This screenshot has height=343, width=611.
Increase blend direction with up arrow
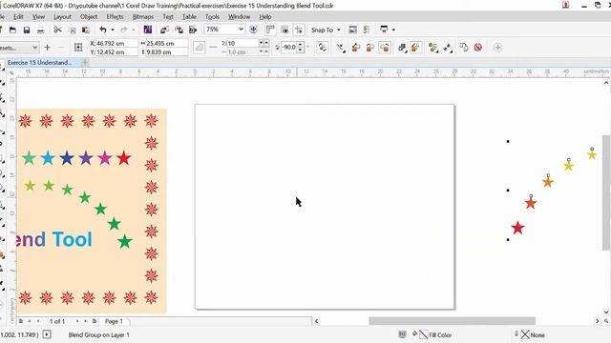pyautogui.click(x=301, y=45)
